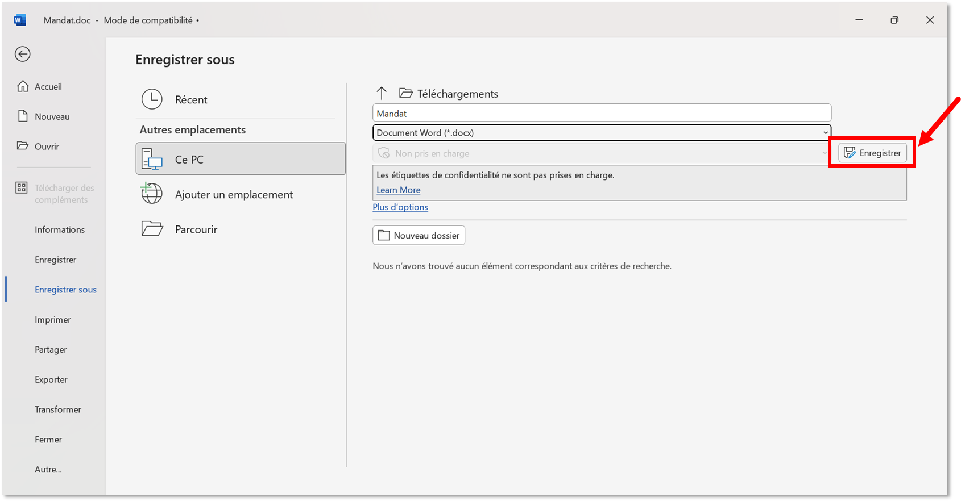Viewport: 961px width, 502px height.
Task: Open Autre... in the sidebar
Action: (x=48, y=470)
